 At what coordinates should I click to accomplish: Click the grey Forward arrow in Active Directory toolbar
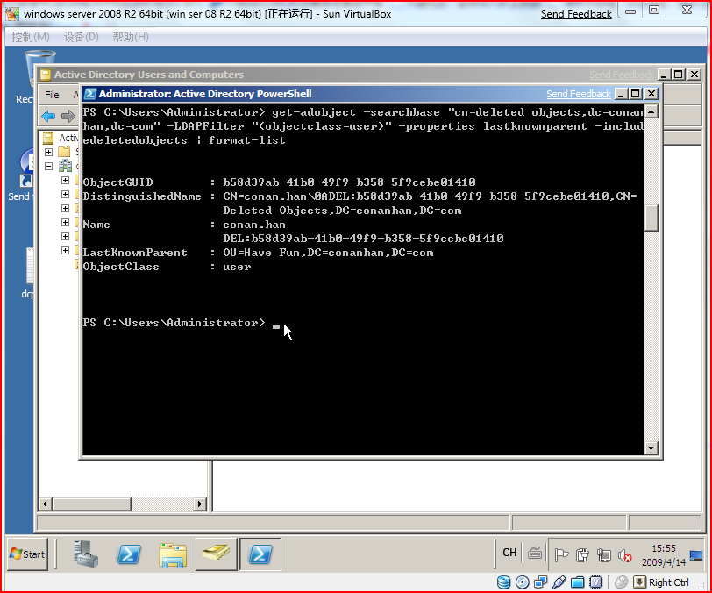pos(68,117)
